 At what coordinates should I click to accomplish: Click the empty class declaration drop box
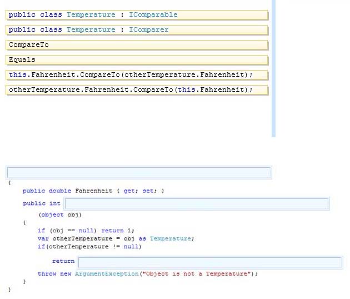click(x=139, y=172)
